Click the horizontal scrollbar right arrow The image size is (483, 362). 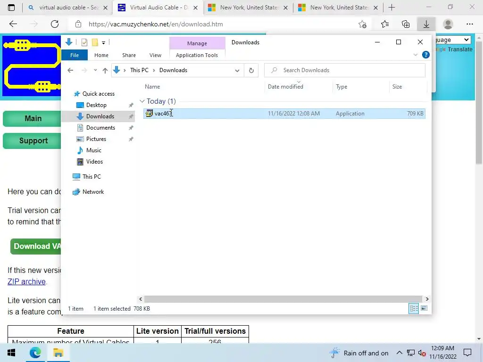(x=427, y=299)
